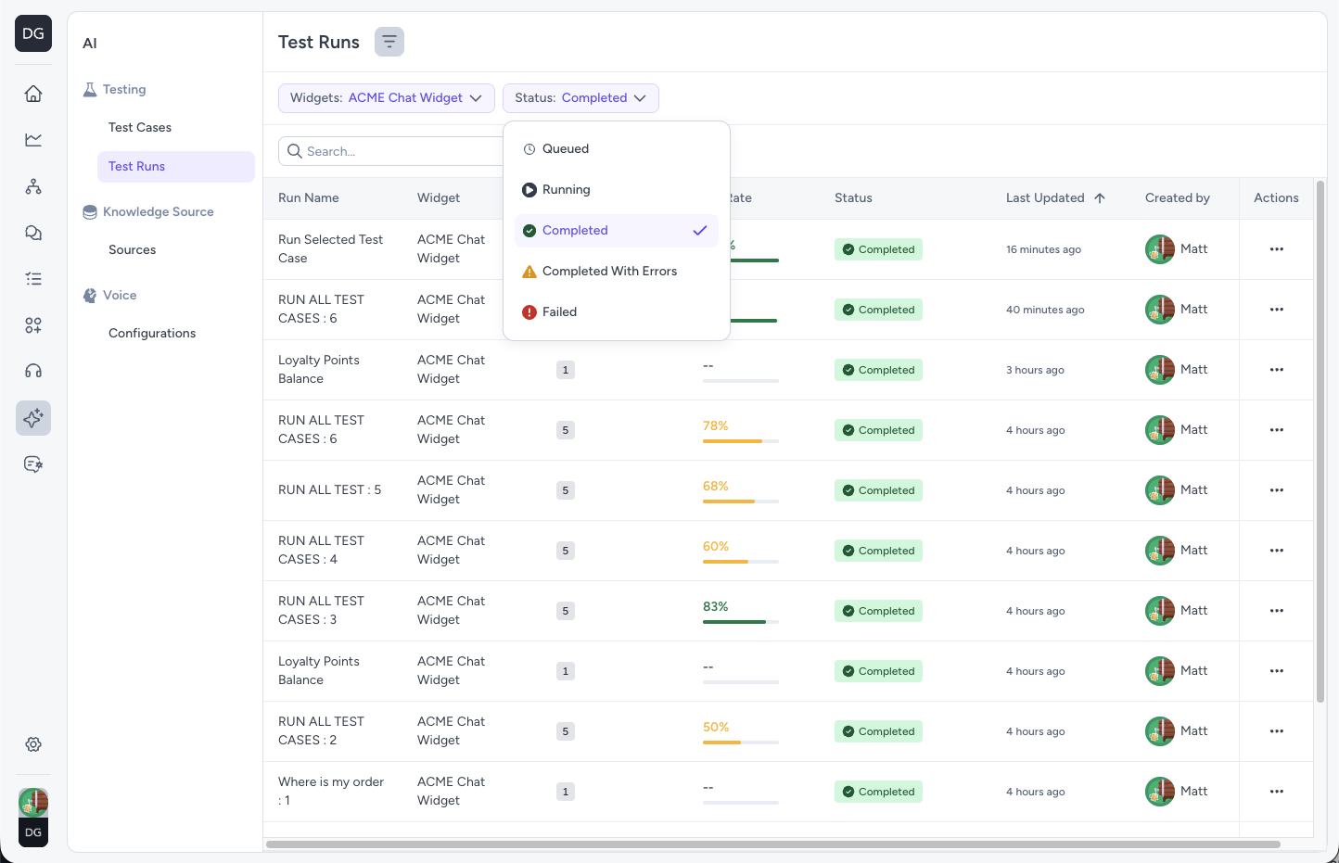Click the horizontal scrollbar at table bottom
Viewport: 1339px width, 863px height.
pos(773,844)
